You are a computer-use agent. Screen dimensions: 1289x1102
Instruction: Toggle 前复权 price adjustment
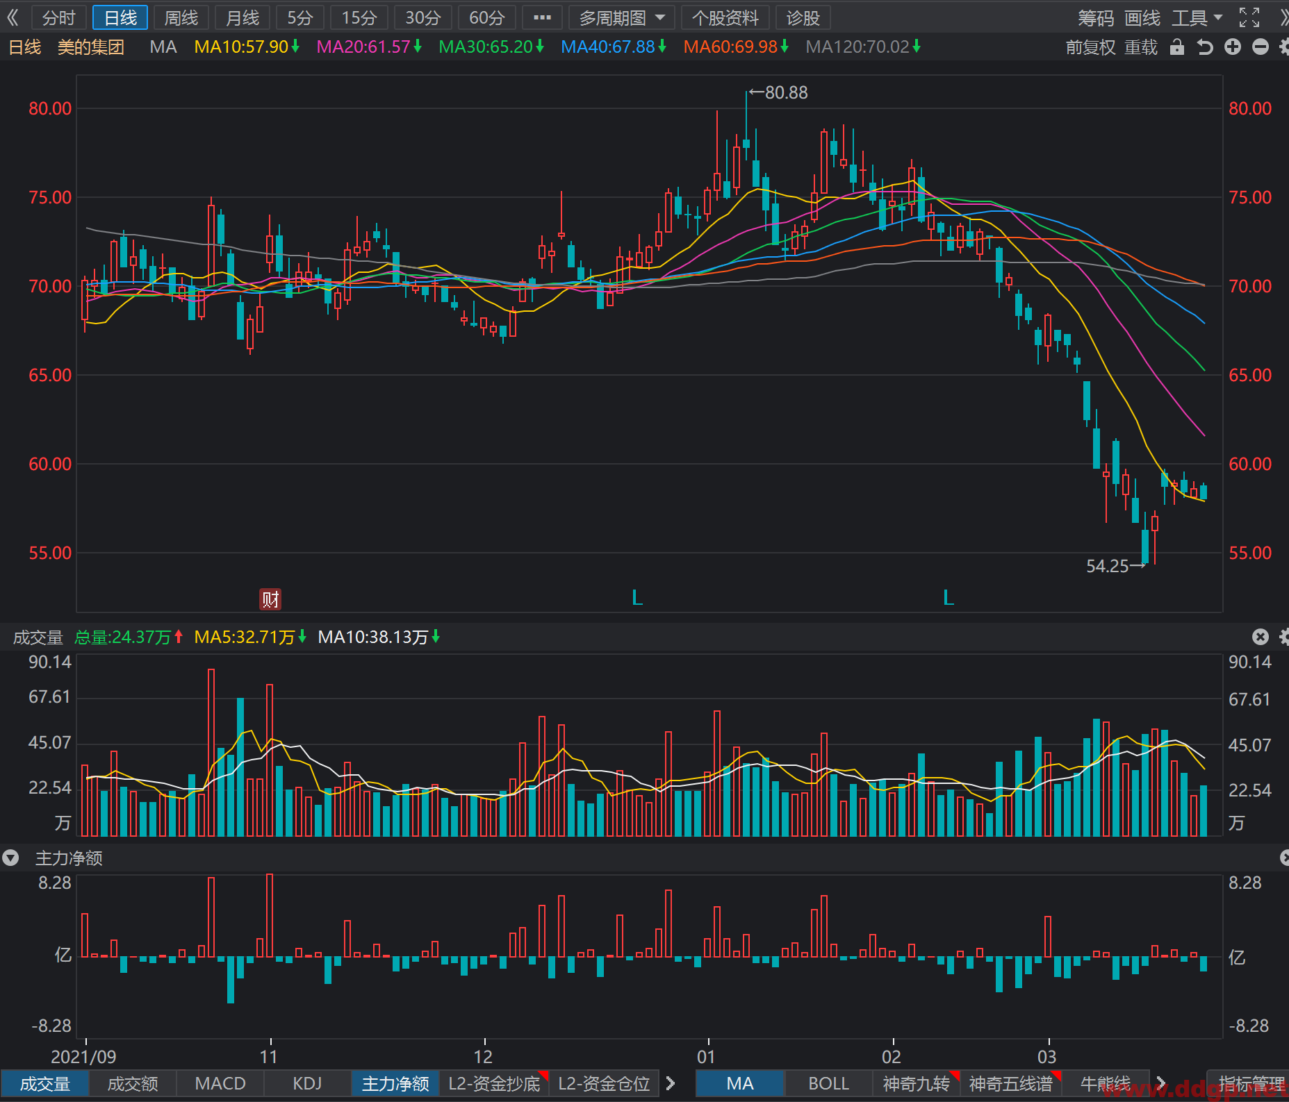(1090, 47)
